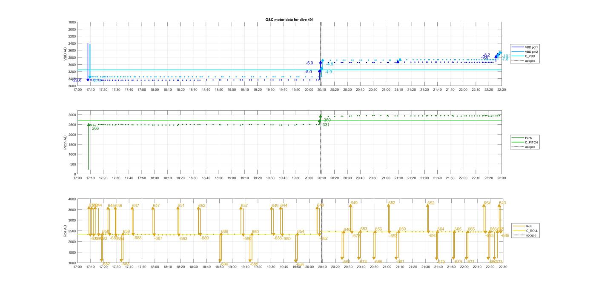
Task: Click the "331" pitch move label
Action: [x=326, y=125]
